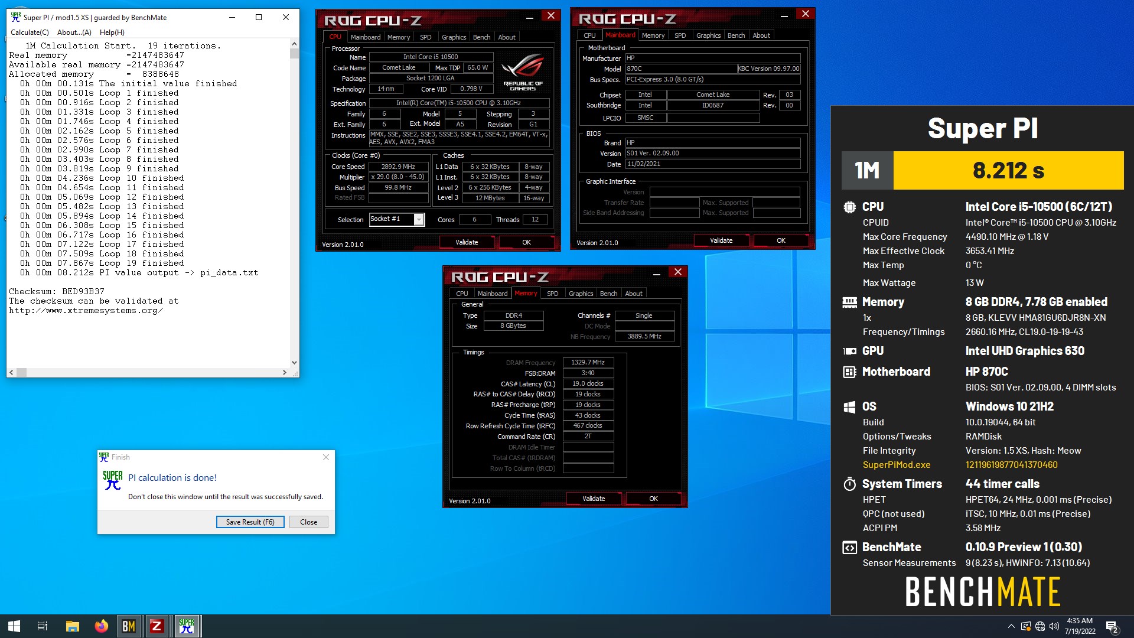Click OK in the Memory window
Viewport: 1134px width, 638px height.
pos(654,499)
